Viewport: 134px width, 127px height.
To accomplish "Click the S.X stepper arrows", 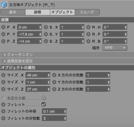I will click(83, 27).
